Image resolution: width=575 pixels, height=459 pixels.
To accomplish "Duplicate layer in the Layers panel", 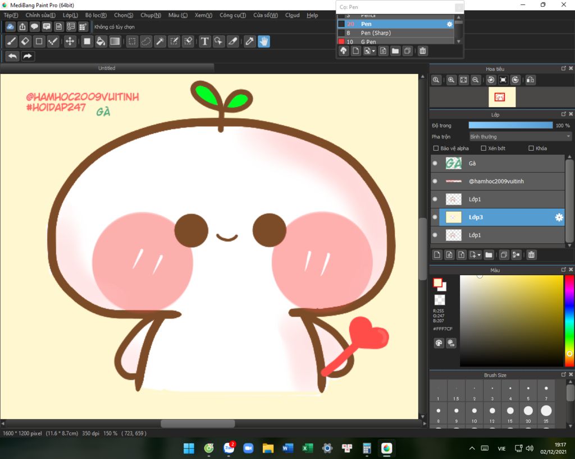I will (504, 255).
